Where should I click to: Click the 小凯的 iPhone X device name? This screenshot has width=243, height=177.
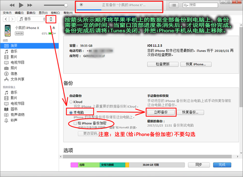pyautogui.click(x=27, y=28)
